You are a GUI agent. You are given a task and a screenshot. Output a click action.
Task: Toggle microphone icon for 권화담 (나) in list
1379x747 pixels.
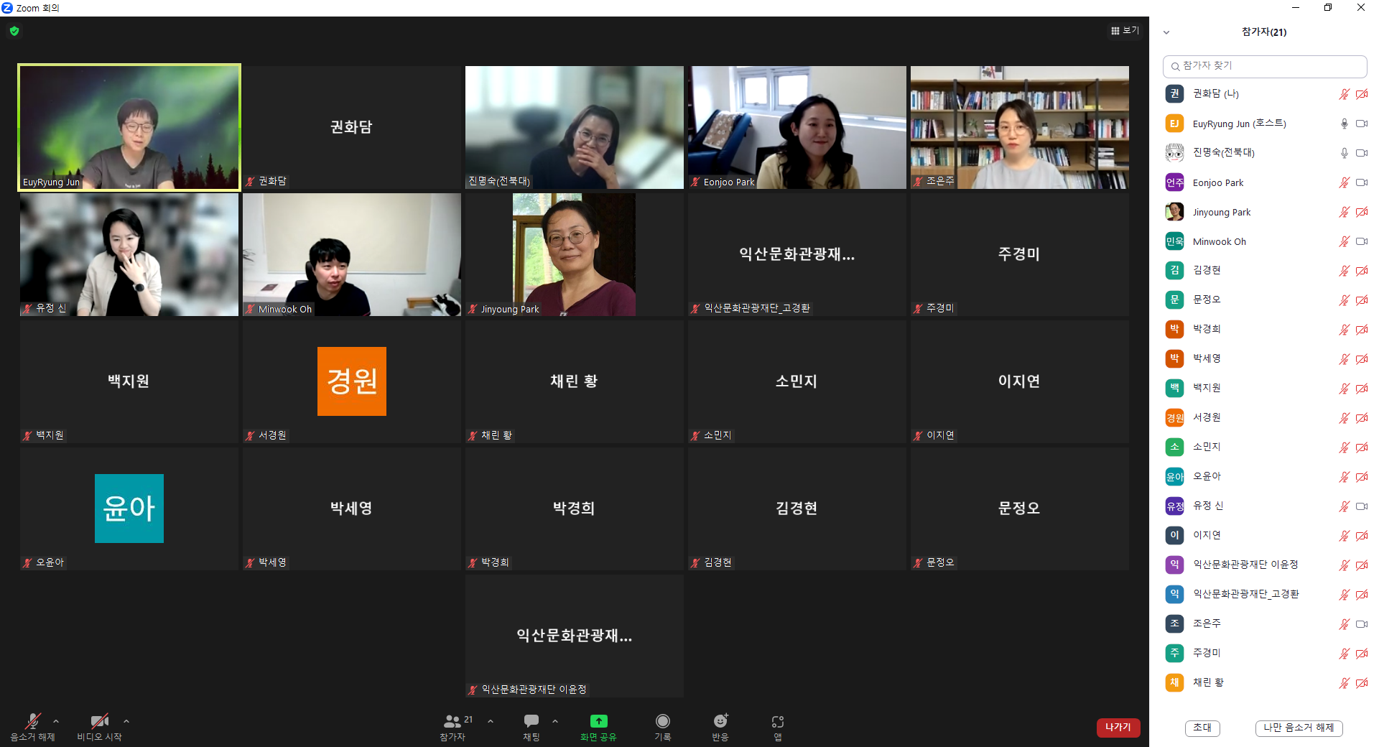[x=1344, y=94]
